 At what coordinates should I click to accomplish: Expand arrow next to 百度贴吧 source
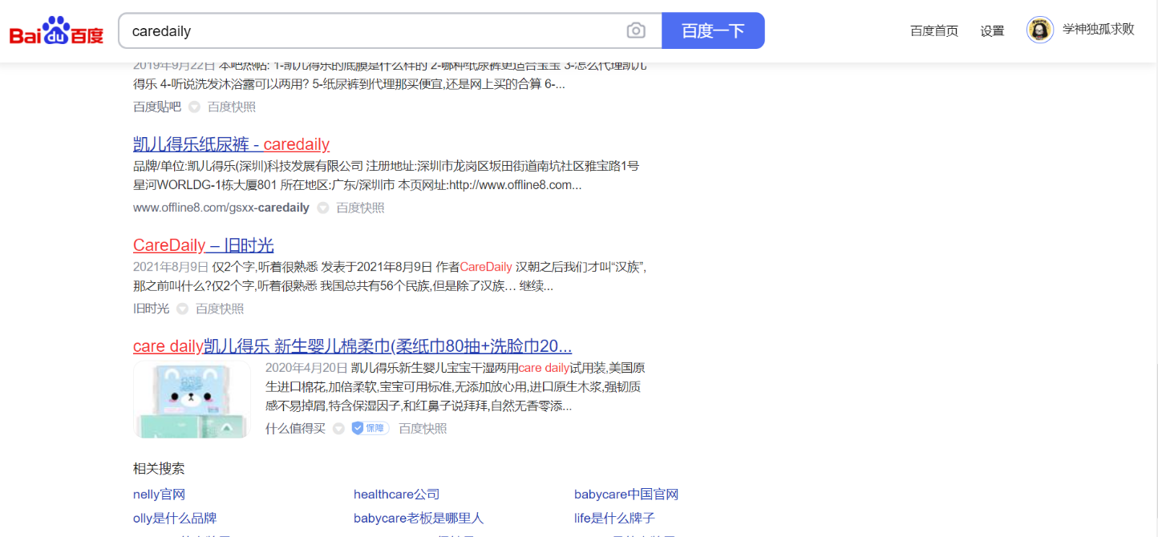click(194, 107)
